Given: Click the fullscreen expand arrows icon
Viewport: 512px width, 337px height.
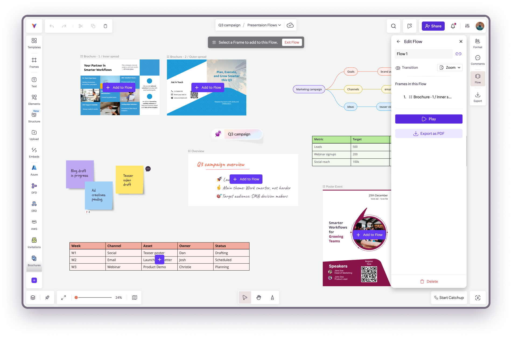Looking at the screenshot, I should (64, 297).
